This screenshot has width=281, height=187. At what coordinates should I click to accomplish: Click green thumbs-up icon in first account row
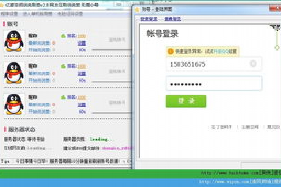63,36
